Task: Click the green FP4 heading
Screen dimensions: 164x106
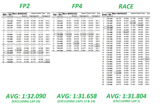Action: pos(77,6)
